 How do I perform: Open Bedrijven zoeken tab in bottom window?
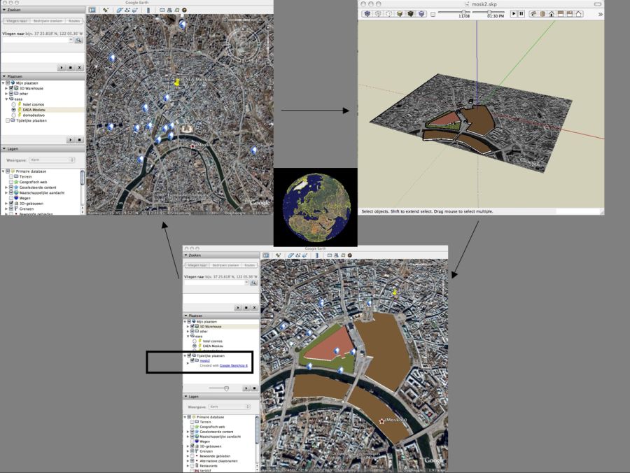225,265
